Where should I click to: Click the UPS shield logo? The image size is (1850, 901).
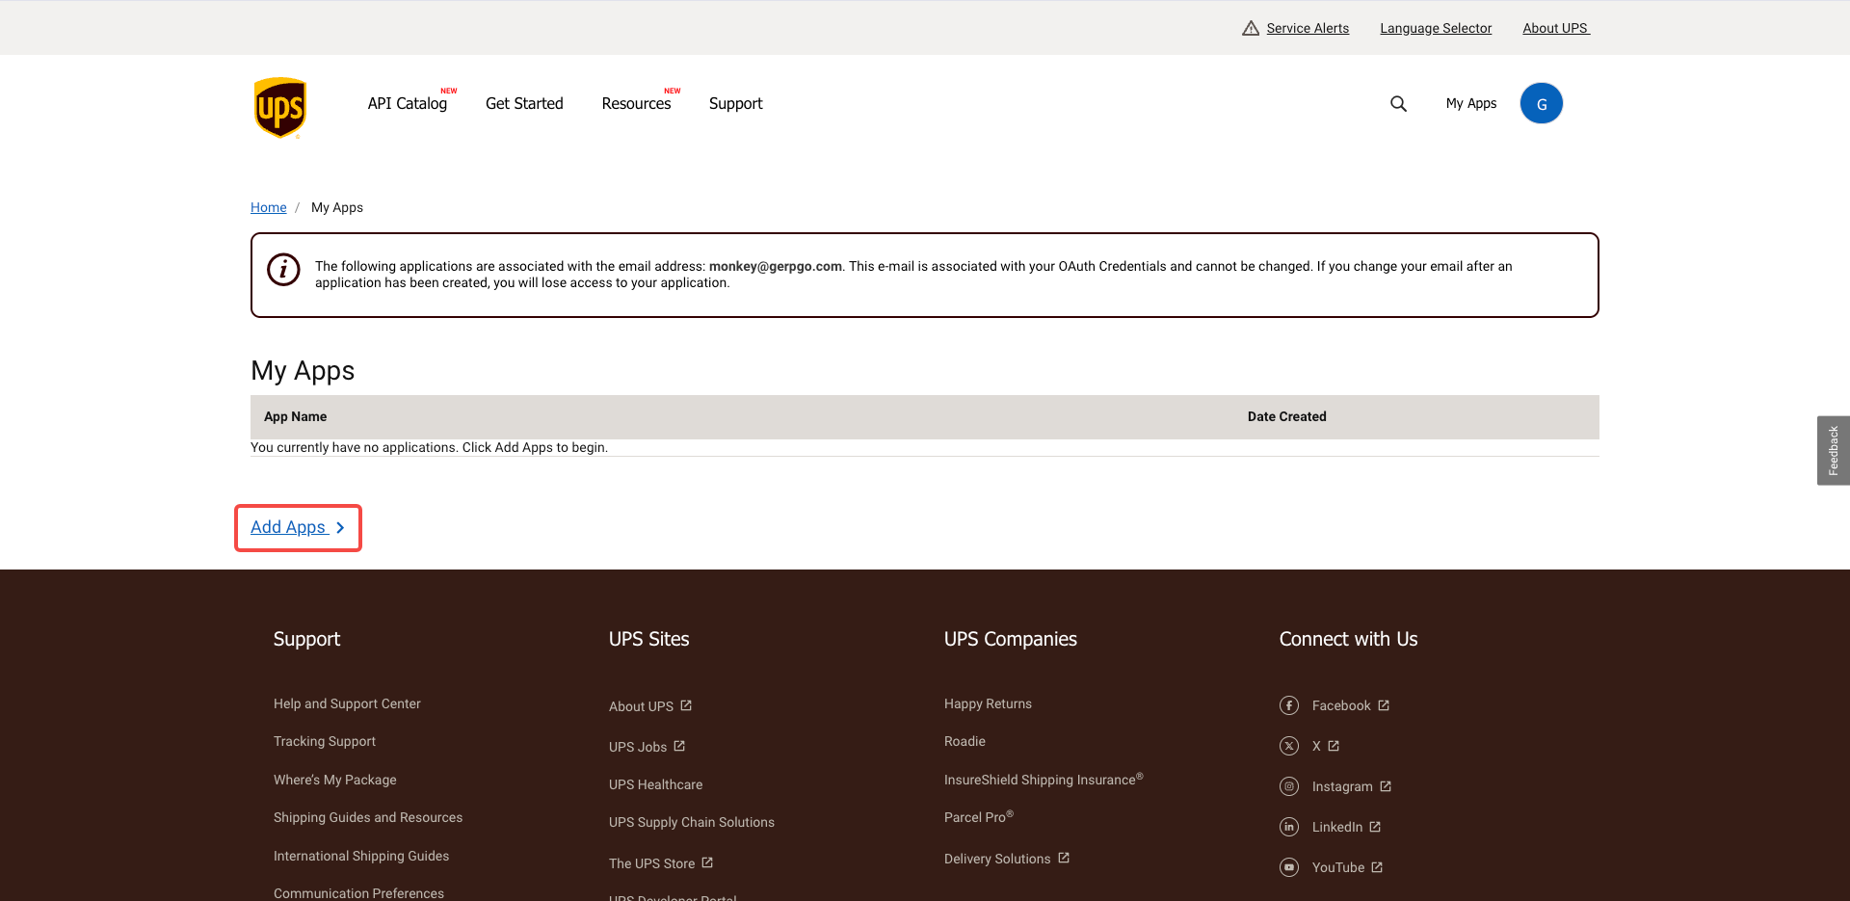tap(280, 108)
